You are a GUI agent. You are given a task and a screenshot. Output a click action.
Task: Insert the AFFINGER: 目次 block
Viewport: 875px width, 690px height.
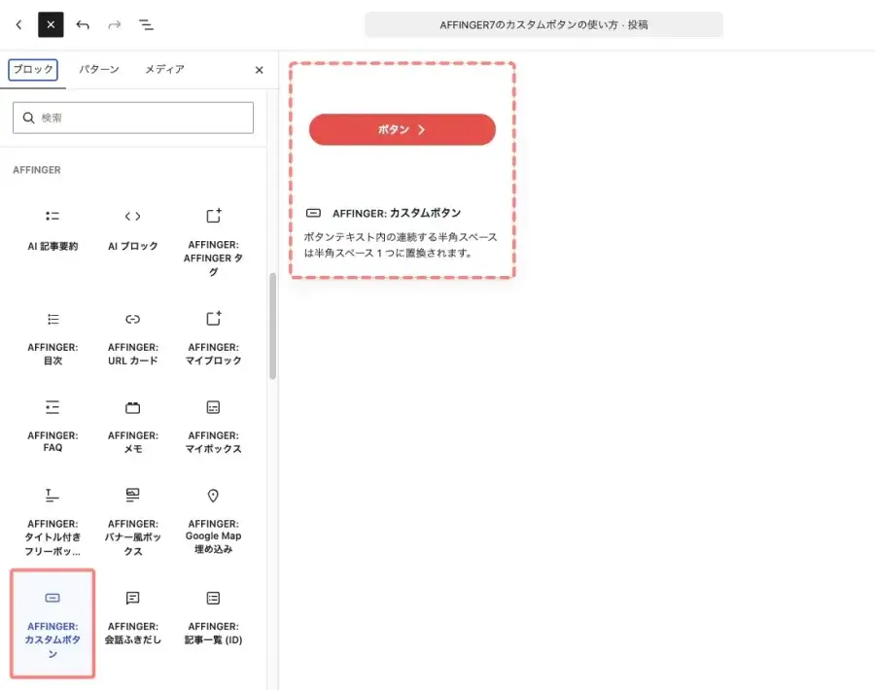52,339
